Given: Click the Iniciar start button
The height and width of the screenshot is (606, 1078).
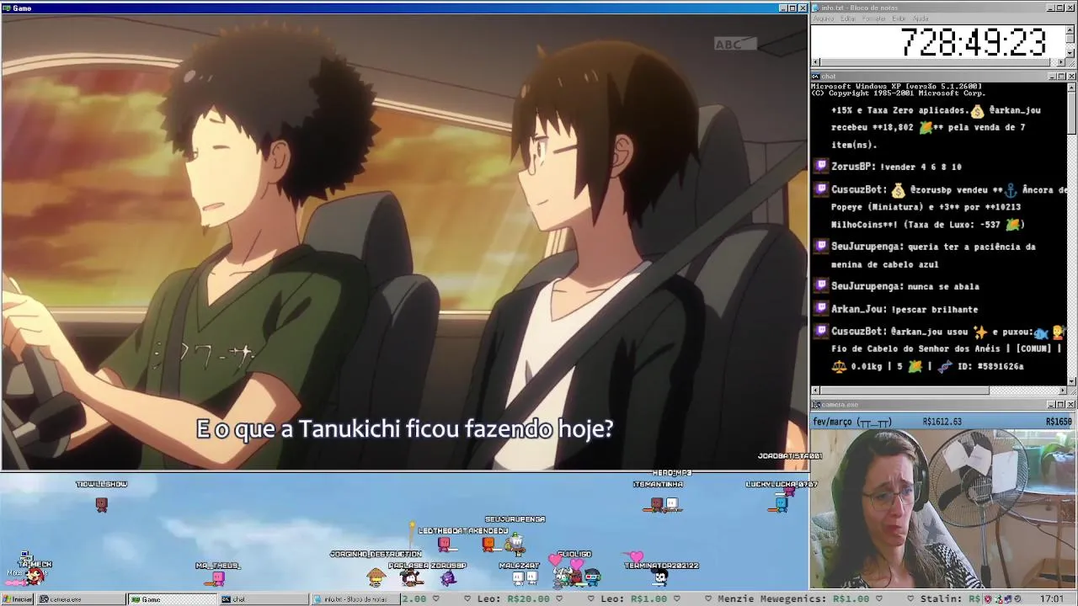Looking at the screenshot, I should click(18, 599).
